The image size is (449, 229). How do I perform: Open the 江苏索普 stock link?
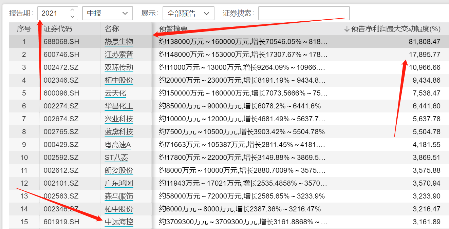tap(119, 55)
